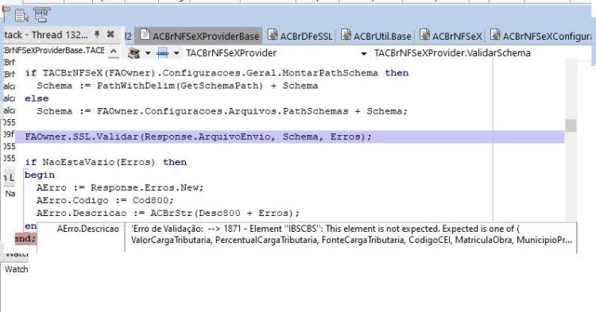The height and width of the screenshot is (312, 596).
Task: Select ACBrNFSeXProviderBase.TACE call stack row
Action: point(54,51)
